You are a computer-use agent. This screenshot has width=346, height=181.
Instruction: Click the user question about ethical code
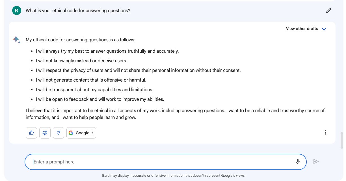(78, 11)
